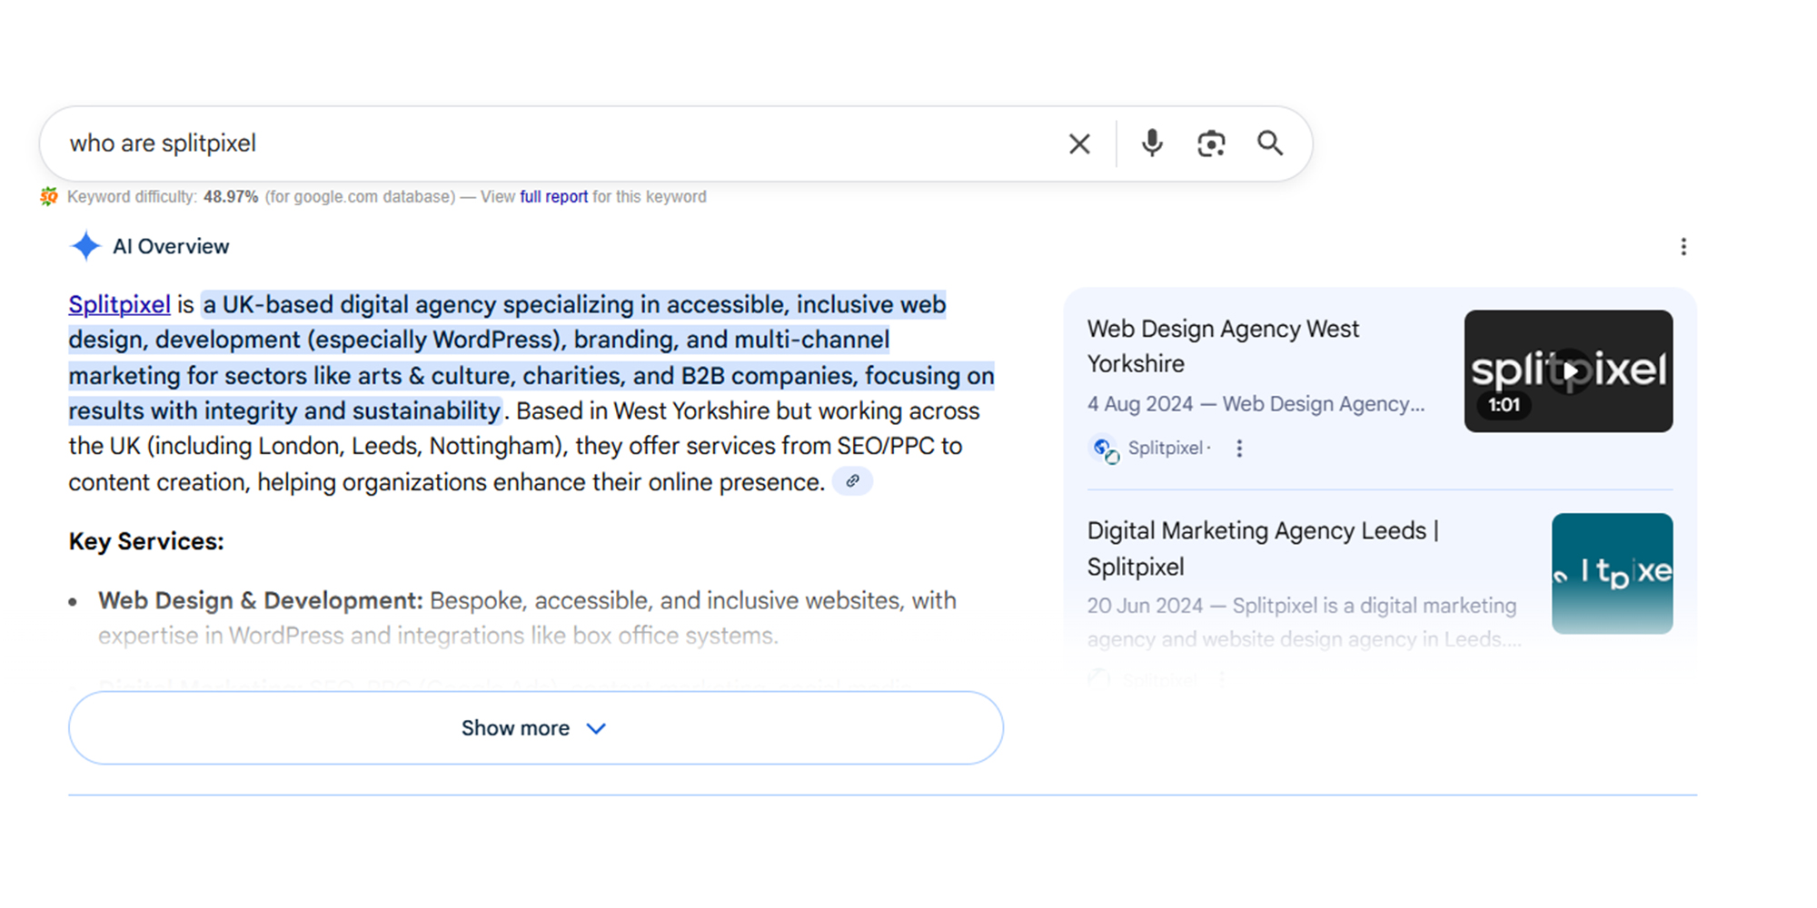Click the "20 Jun 2024" source snippet text

coord(1301,606)
